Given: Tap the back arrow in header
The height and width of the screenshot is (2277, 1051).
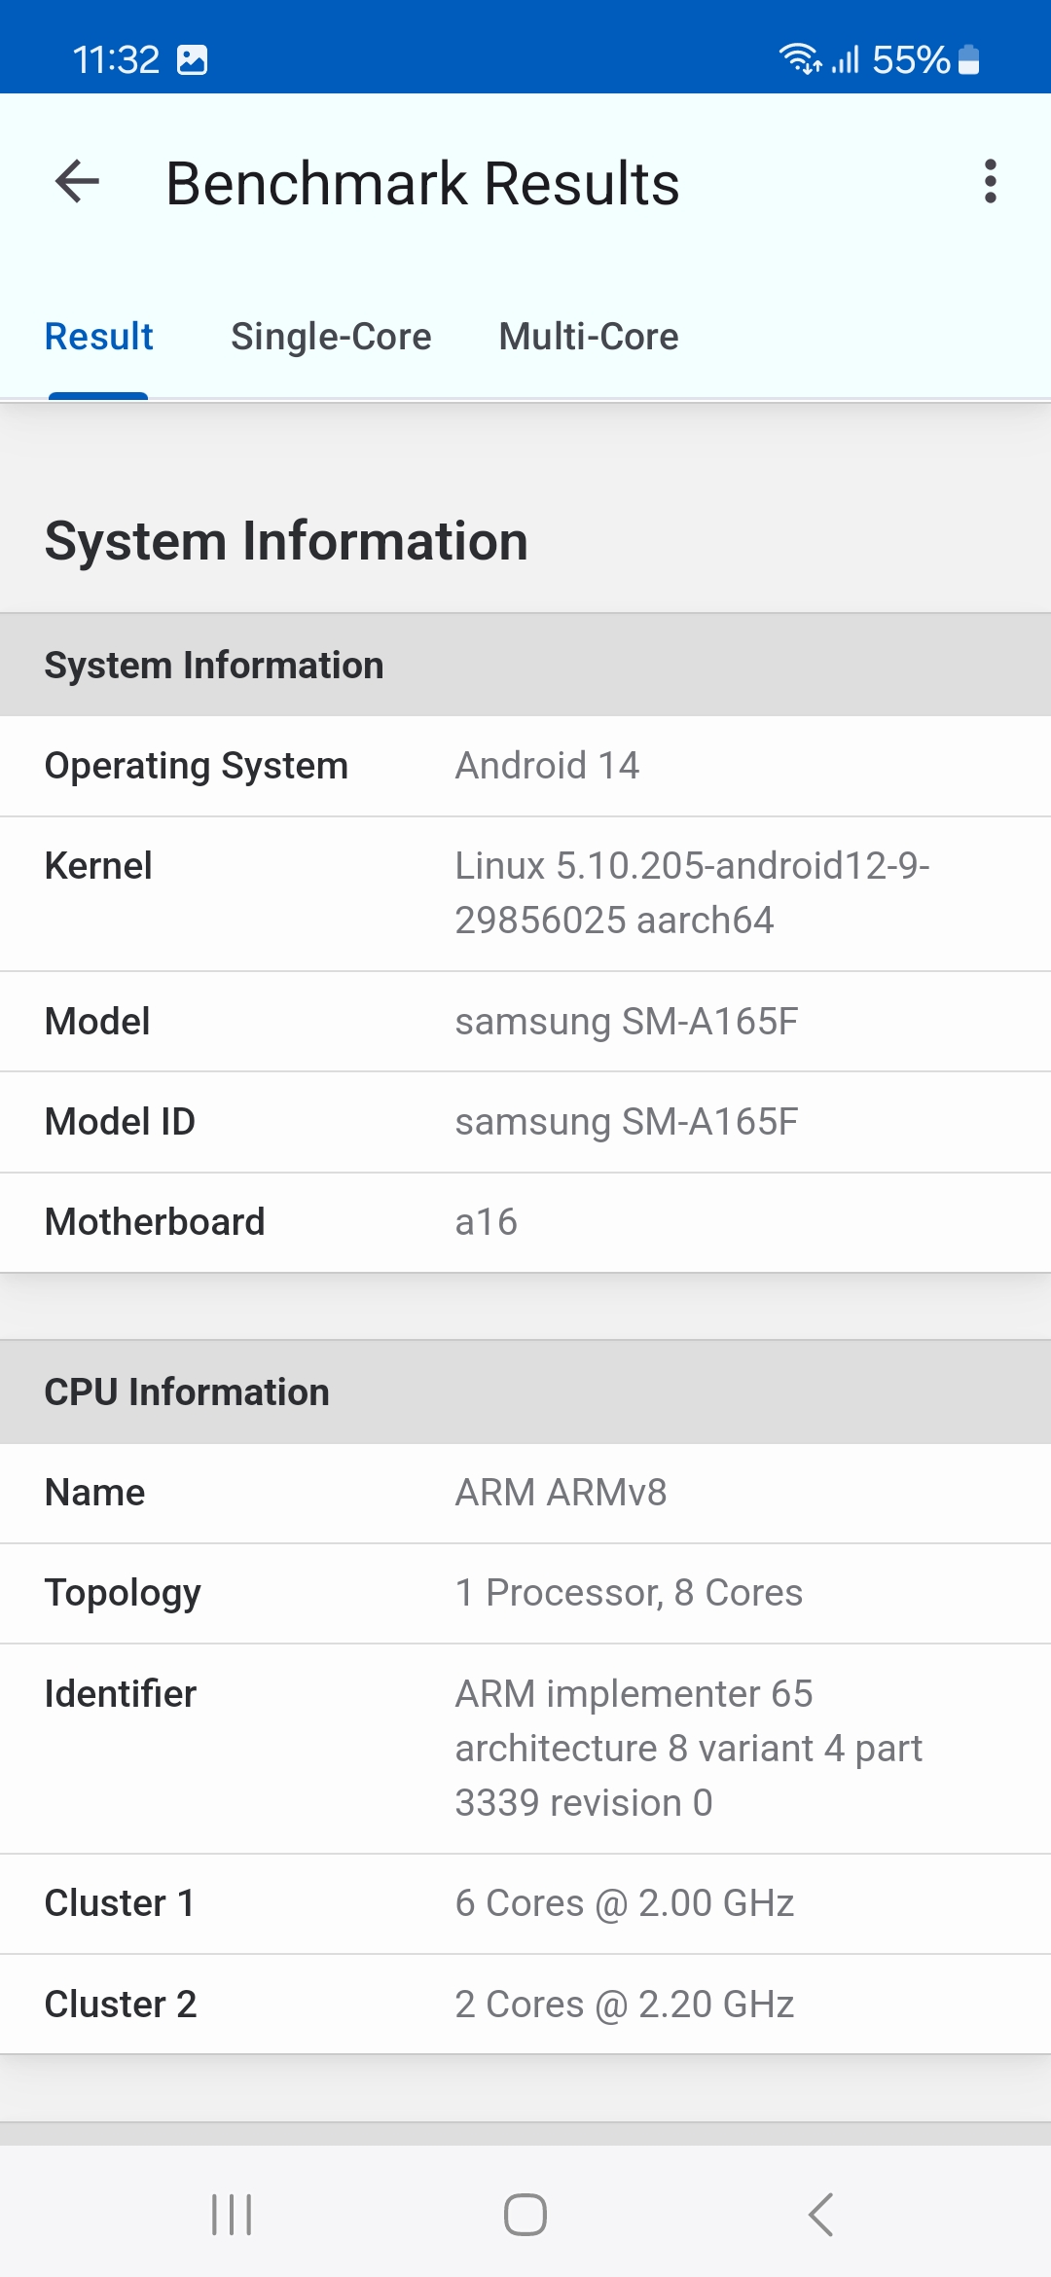Looking at the screenshot, I should coord(78,182).
